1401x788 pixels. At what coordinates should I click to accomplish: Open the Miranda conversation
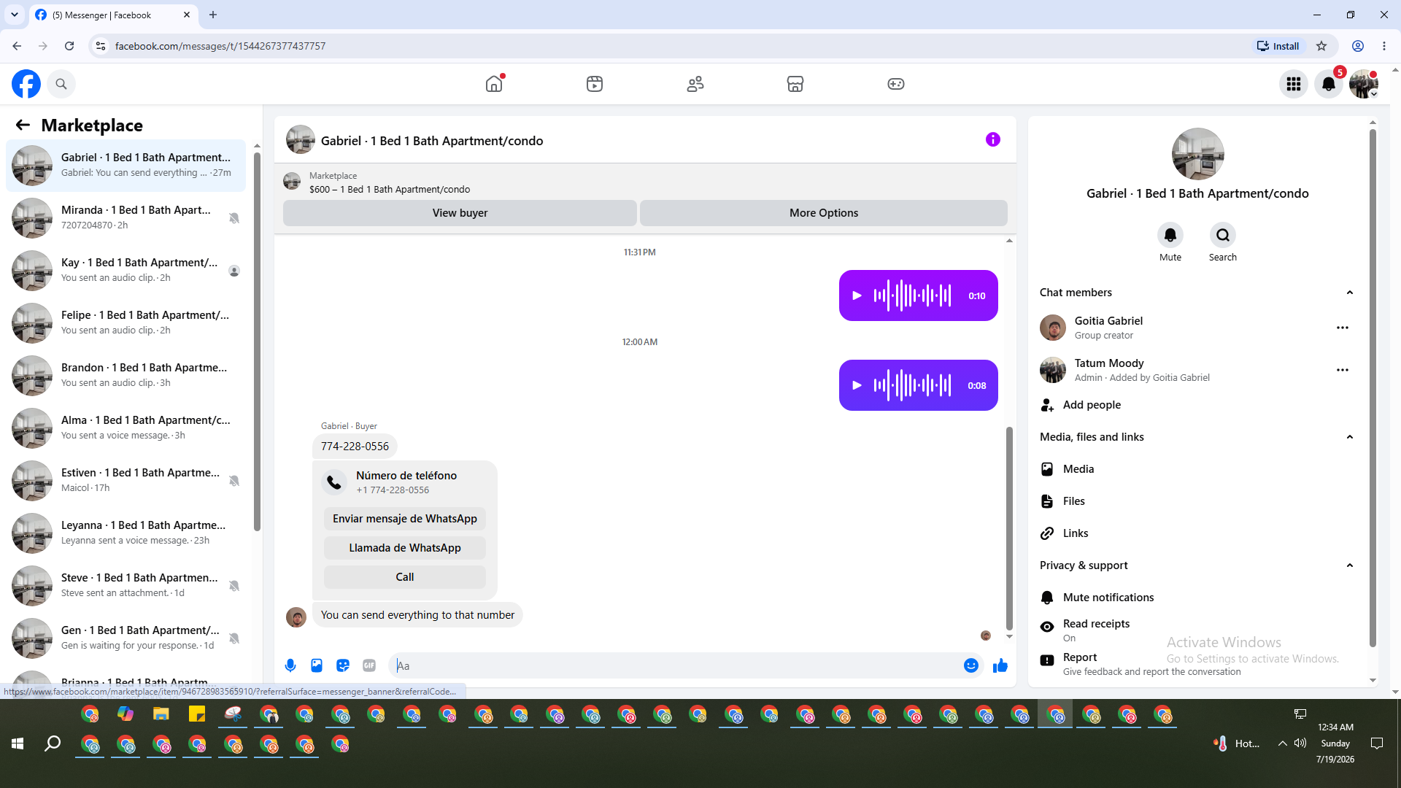click(126, 217)
